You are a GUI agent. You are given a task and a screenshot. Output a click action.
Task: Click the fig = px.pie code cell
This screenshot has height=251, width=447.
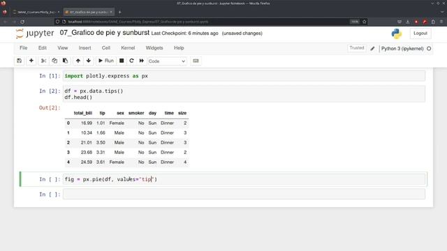pos(244,179)
